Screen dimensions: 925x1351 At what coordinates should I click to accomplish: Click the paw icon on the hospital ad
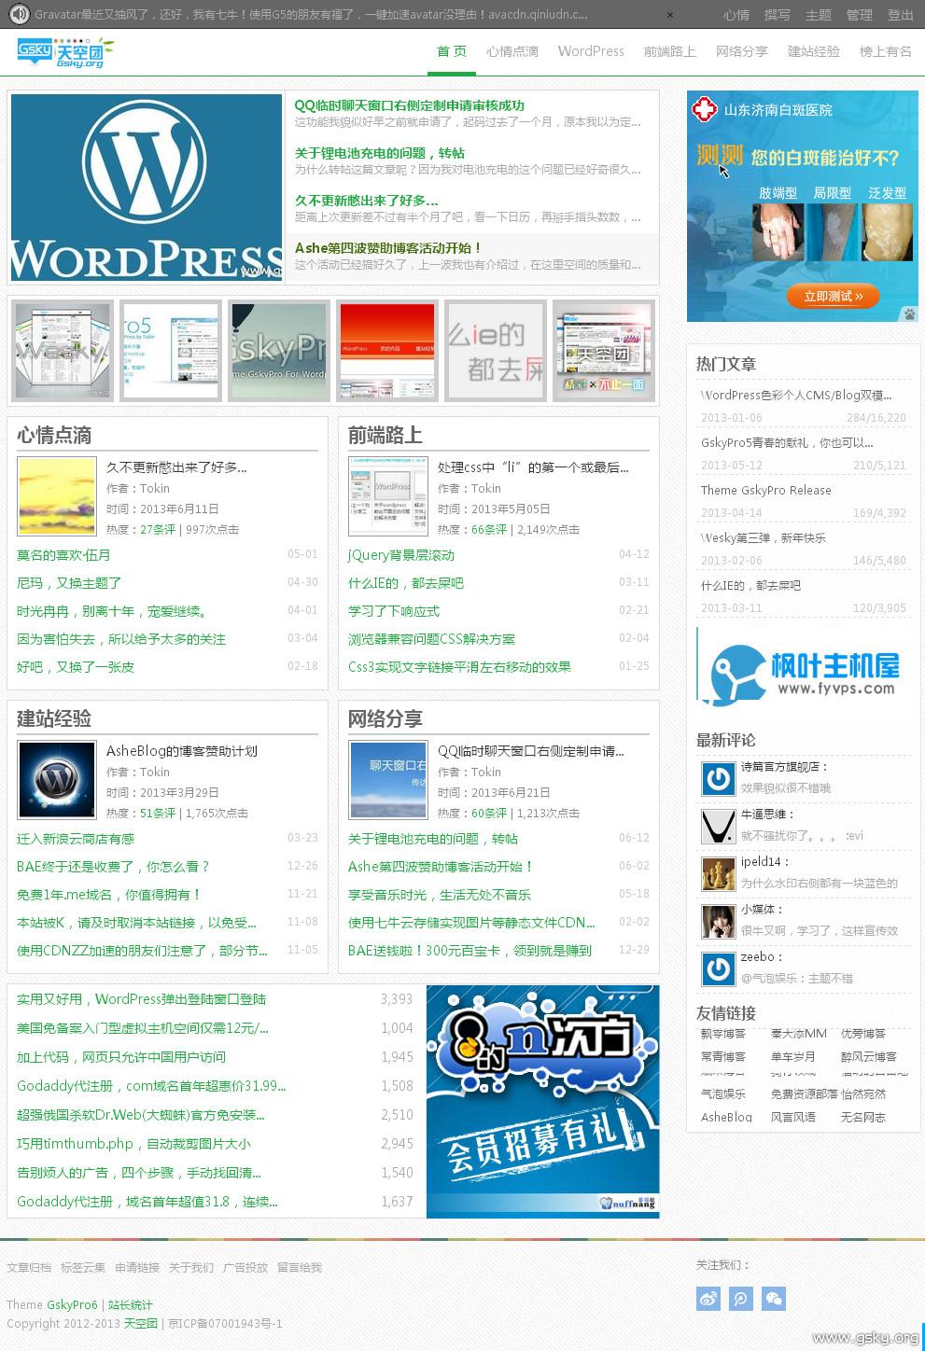pos(908,313)
